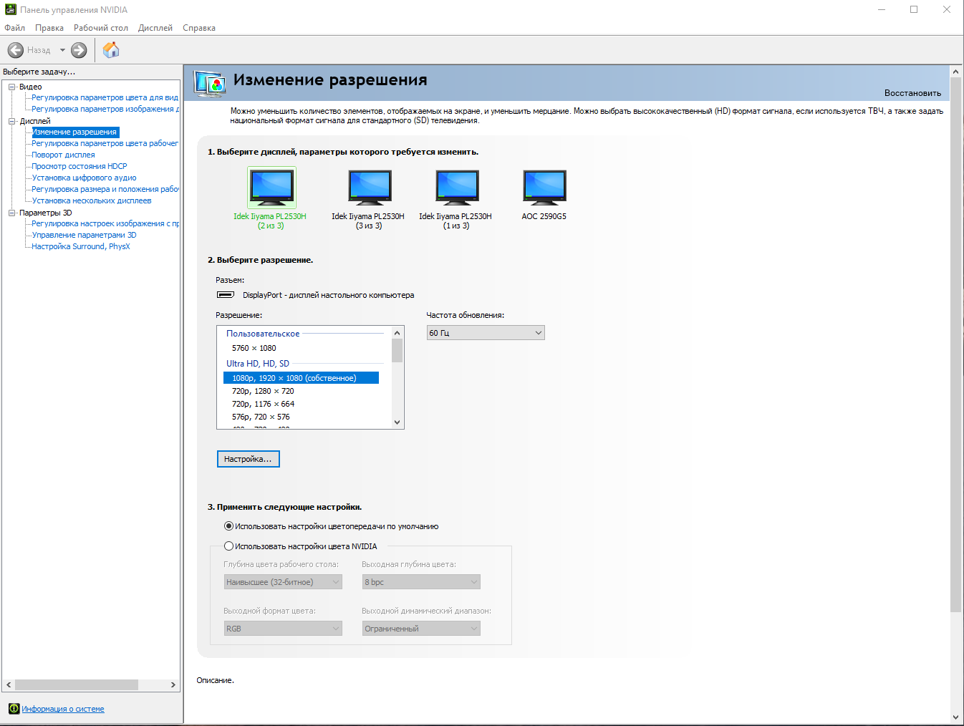Open the Дисплей menu
Screen dimensions: 964x726
155,28
